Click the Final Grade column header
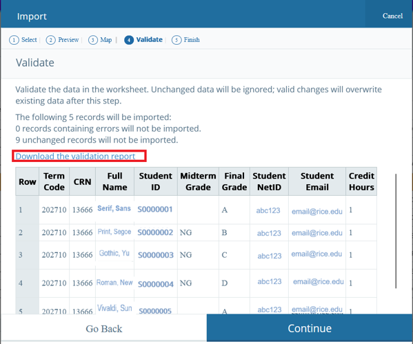Screen dimensions: 413x344 (234, 181)
